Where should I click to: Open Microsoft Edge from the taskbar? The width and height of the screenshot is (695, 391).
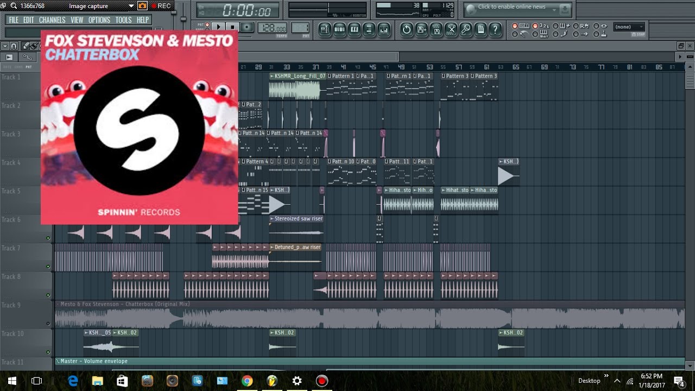(x=73, y=381)
